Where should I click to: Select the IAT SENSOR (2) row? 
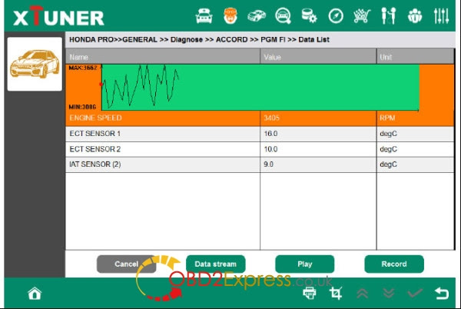coord(260,164)
